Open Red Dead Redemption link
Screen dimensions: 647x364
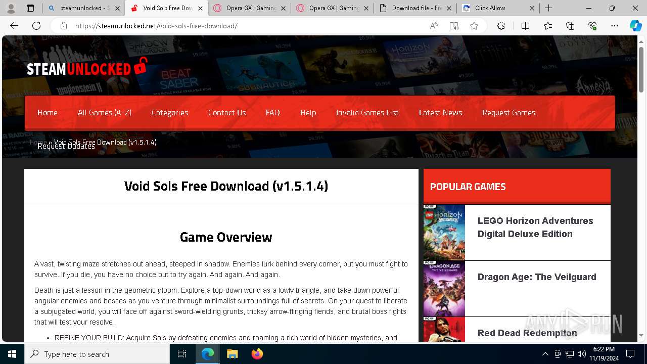coord(527,333)
